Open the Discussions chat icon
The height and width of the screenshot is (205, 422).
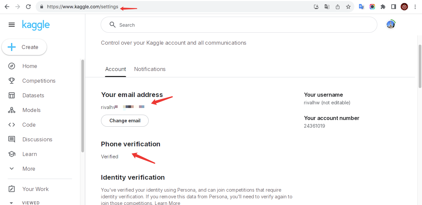pyautogui.click(x=12, y=139)
